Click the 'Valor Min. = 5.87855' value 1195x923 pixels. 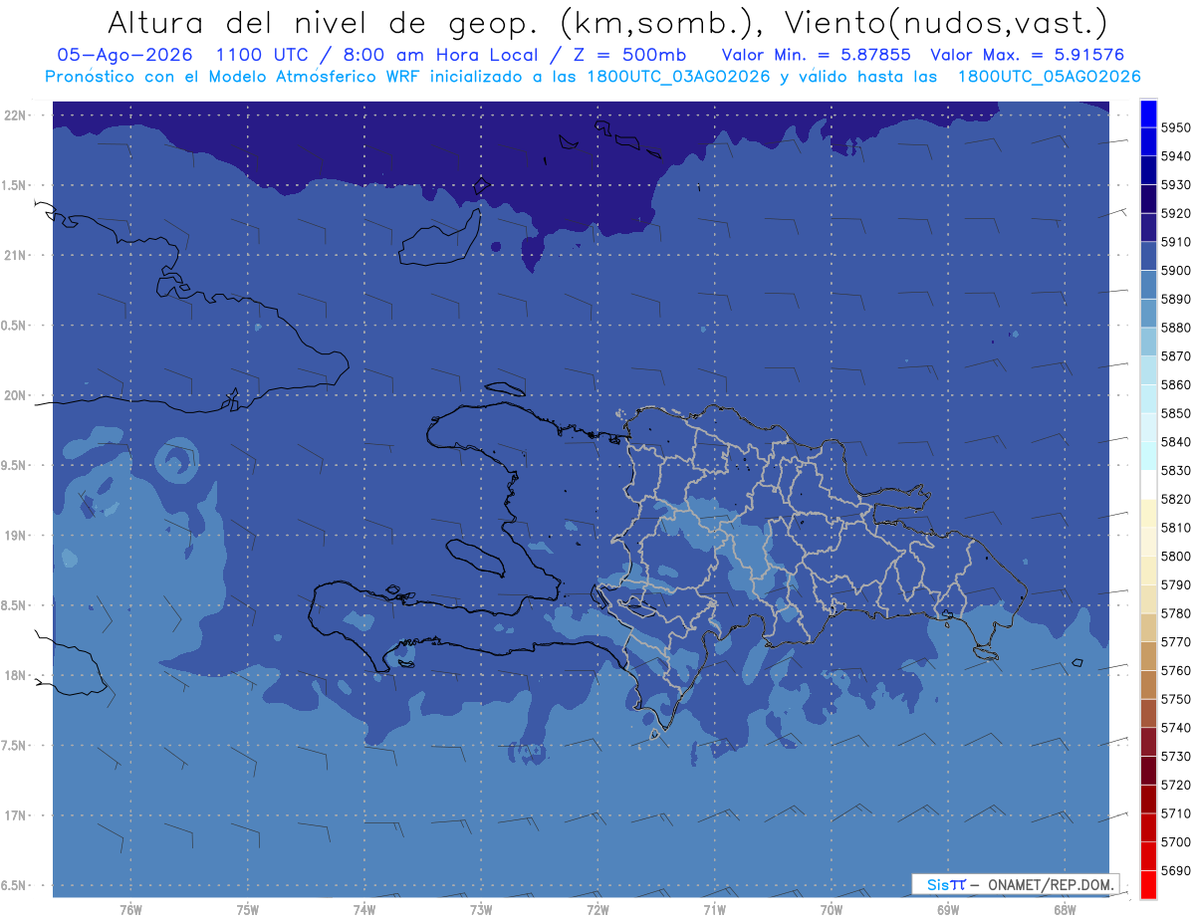coord(816,55)
